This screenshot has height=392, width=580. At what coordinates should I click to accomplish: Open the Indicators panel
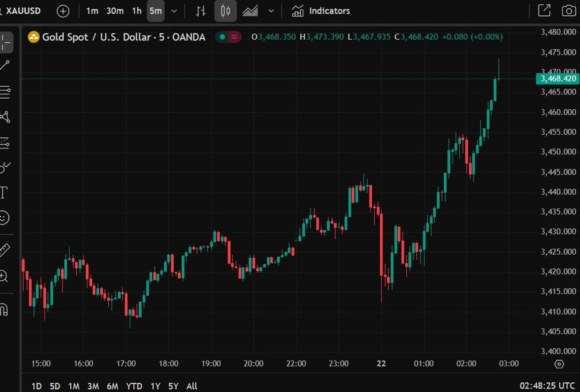[x=321, y=11]
